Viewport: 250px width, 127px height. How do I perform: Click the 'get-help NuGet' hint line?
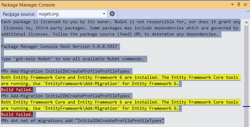coord(73,59)
